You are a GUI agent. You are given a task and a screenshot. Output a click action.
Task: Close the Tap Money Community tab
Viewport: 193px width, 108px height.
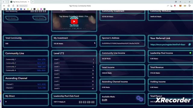coord(29,2)
